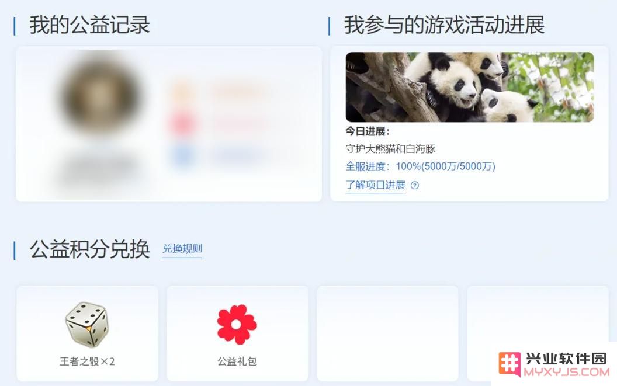
Task: Click the panda photo banner
Action: click(469, 87)
